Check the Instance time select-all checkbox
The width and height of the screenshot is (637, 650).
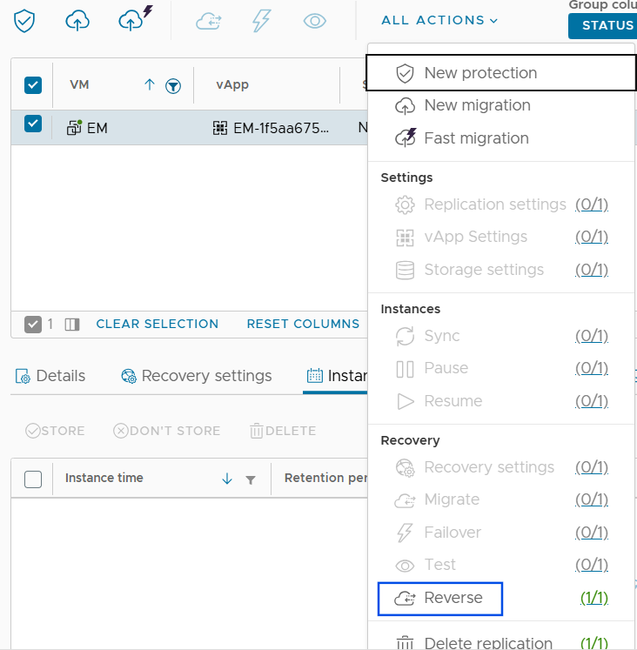click(x=33, y=479)
